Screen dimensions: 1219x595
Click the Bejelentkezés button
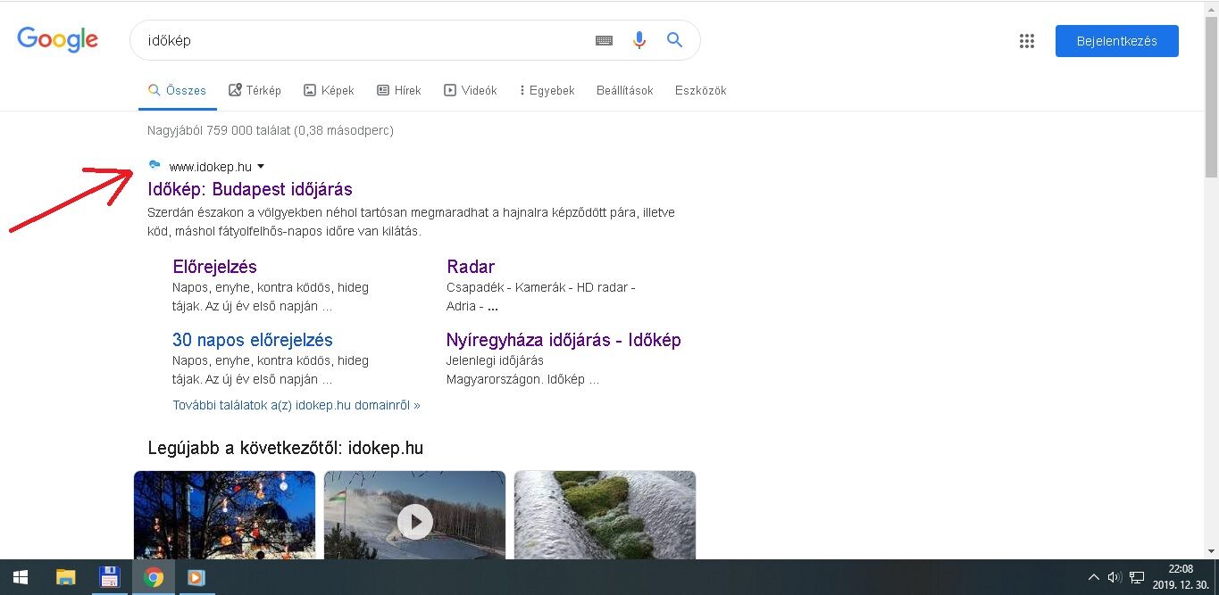tap(1116, 41)
